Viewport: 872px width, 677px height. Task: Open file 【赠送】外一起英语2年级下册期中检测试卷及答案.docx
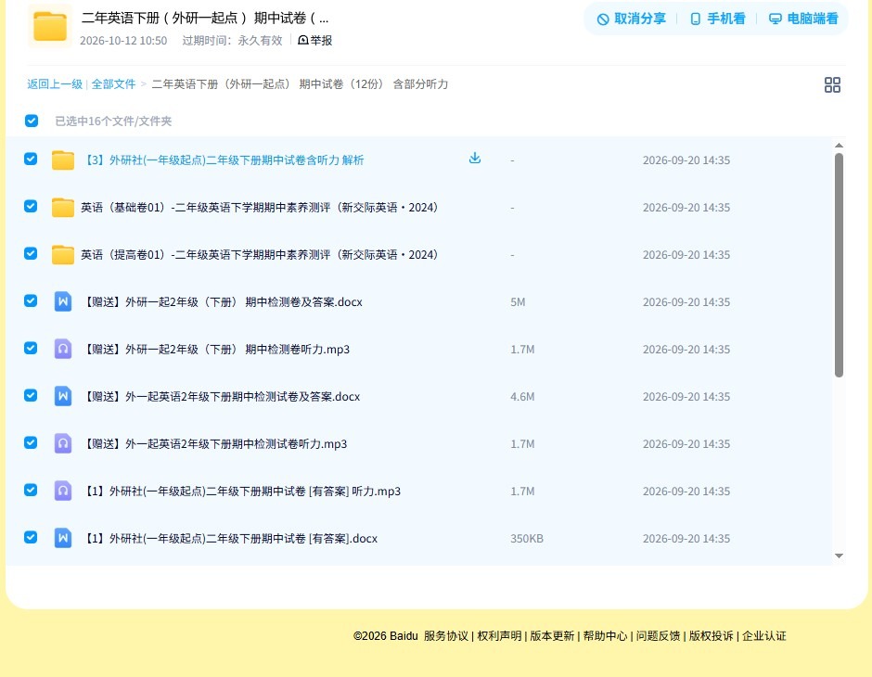[221, 396]
